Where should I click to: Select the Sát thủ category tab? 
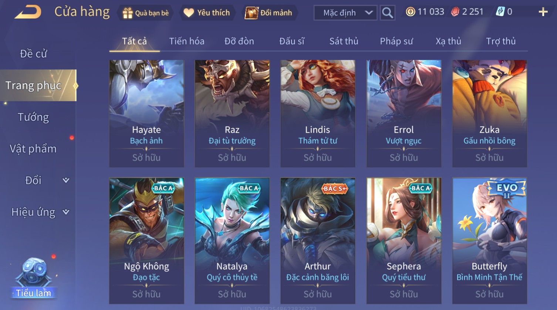click(x=344, y=41)
